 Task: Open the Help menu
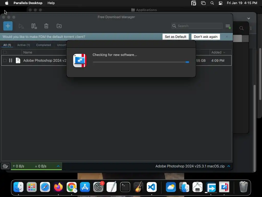pos(51,3)
